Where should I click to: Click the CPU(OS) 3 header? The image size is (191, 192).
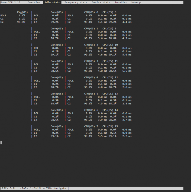point(91,61)
